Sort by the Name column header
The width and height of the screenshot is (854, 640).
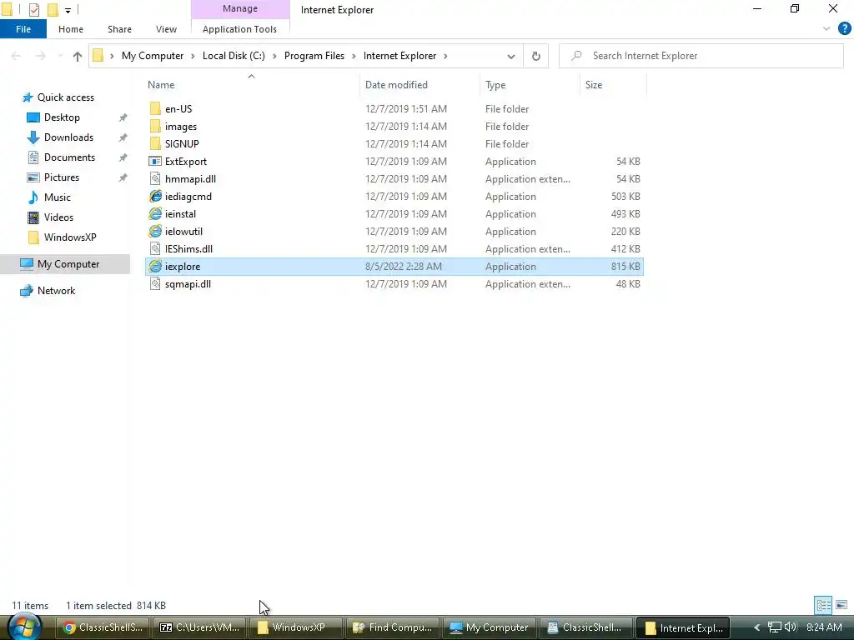coord(253,84)
